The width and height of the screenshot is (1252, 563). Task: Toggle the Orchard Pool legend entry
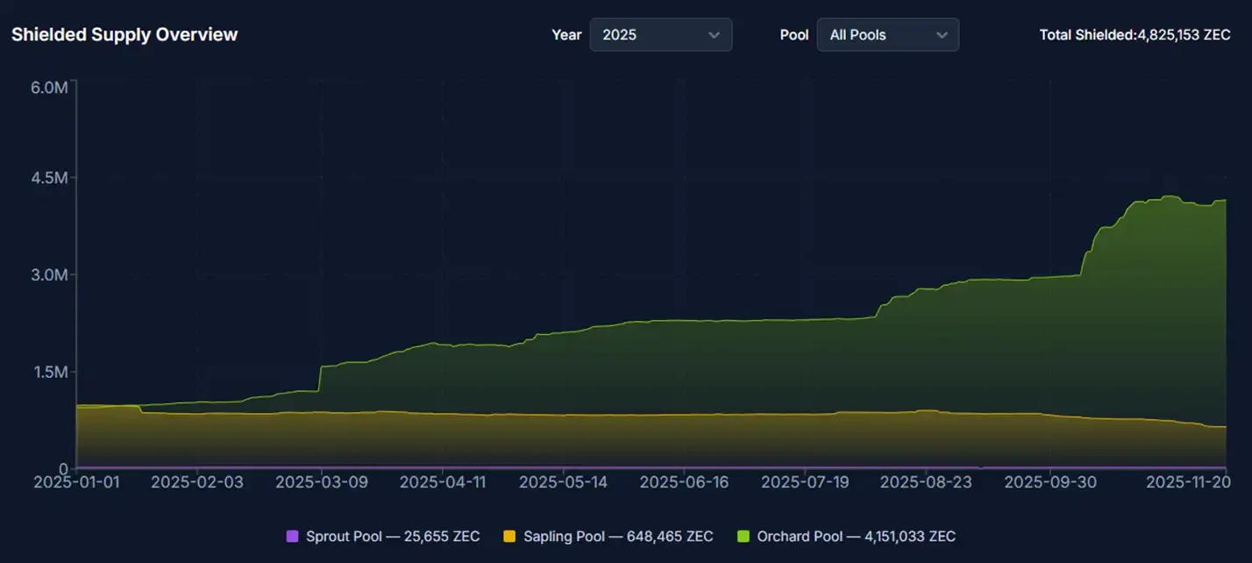tap(848, 536)
